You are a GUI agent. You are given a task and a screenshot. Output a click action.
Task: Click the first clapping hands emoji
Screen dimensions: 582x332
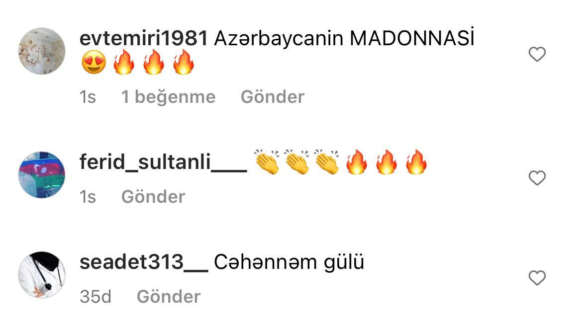267,162
